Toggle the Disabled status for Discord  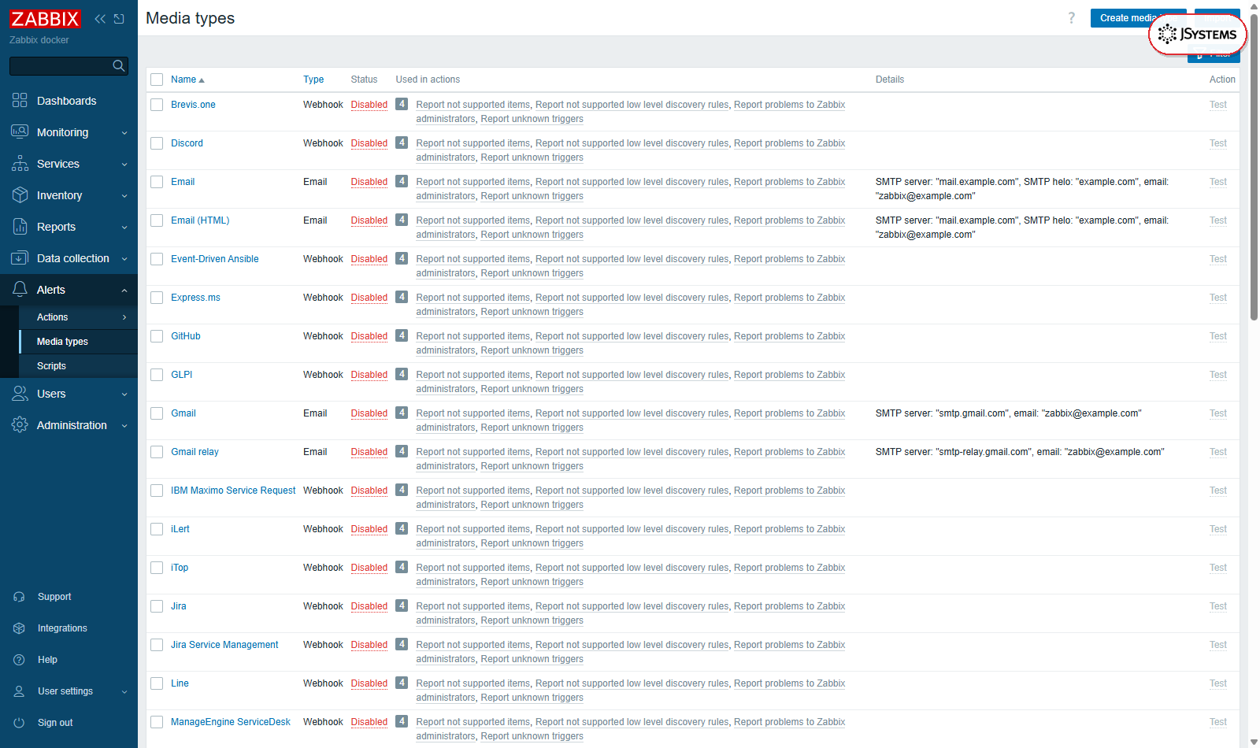[x=369, y=143]
